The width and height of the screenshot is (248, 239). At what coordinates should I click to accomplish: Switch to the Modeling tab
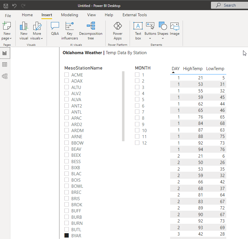coord(69,15)
